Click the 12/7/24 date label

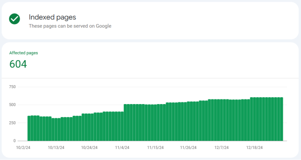pyautogui.click(x=221, y=148)
